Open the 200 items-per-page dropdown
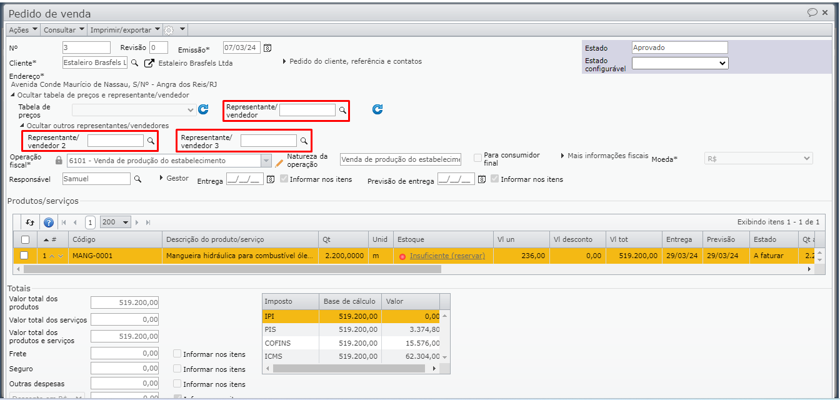Viewport: 840px width, 400px height. (x=116, y=222)
